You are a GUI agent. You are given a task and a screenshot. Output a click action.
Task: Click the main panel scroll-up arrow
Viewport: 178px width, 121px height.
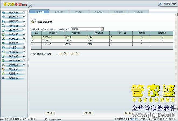coord(176,15)
